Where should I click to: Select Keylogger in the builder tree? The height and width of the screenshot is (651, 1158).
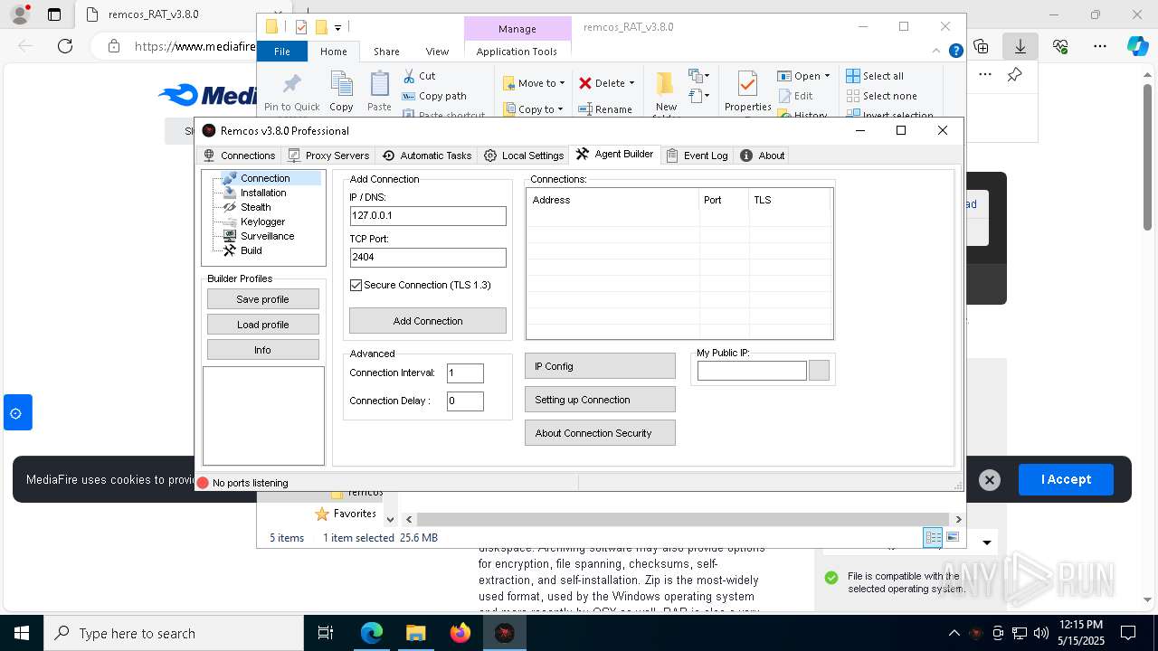[262, 222]
